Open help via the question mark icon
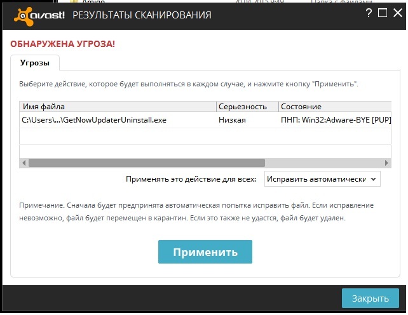 coord(369,13)
